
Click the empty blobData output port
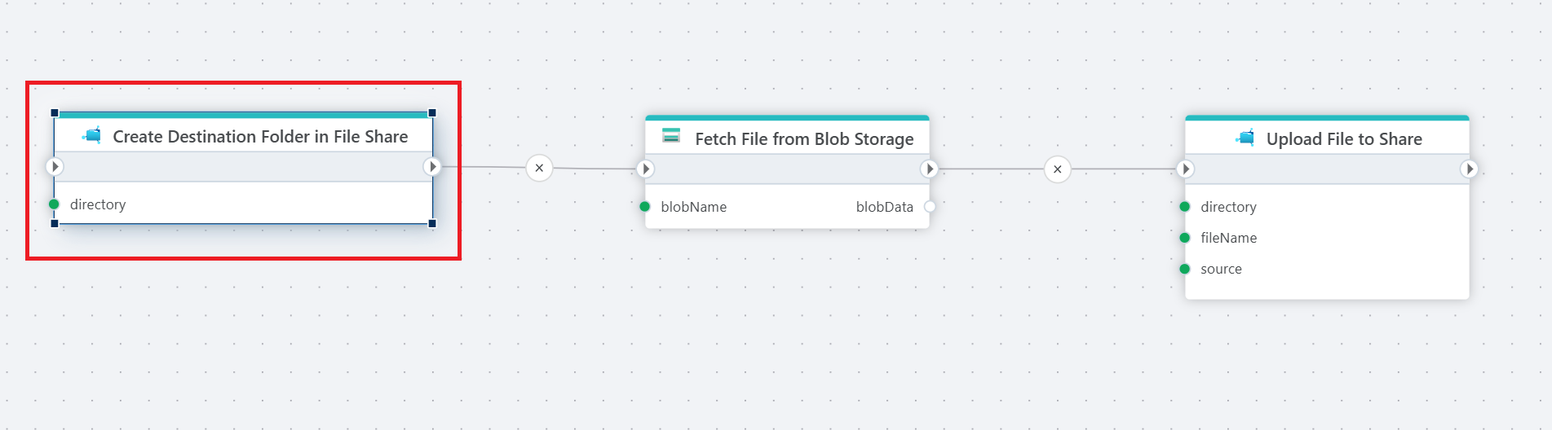[x=929, y=207]
